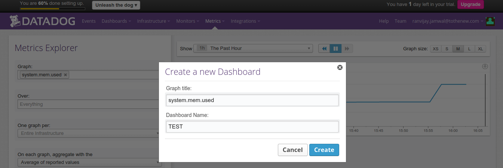
Task: Click the Create button
Action: click(324, 150)
